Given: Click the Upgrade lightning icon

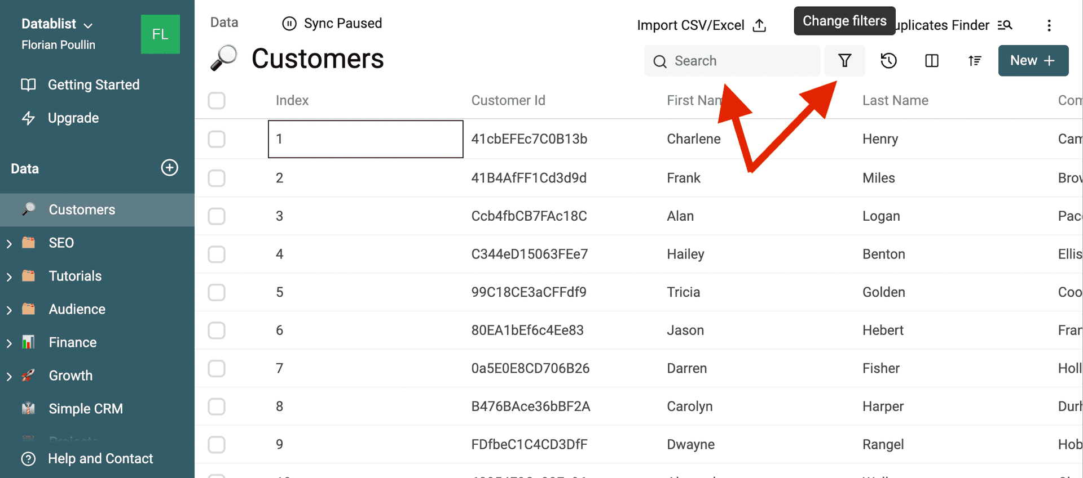Looking at the screenshot, I should coord(28,118).
